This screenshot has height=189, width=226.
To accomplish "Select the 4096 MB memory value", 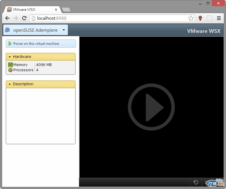I will [x=44, y=65].
